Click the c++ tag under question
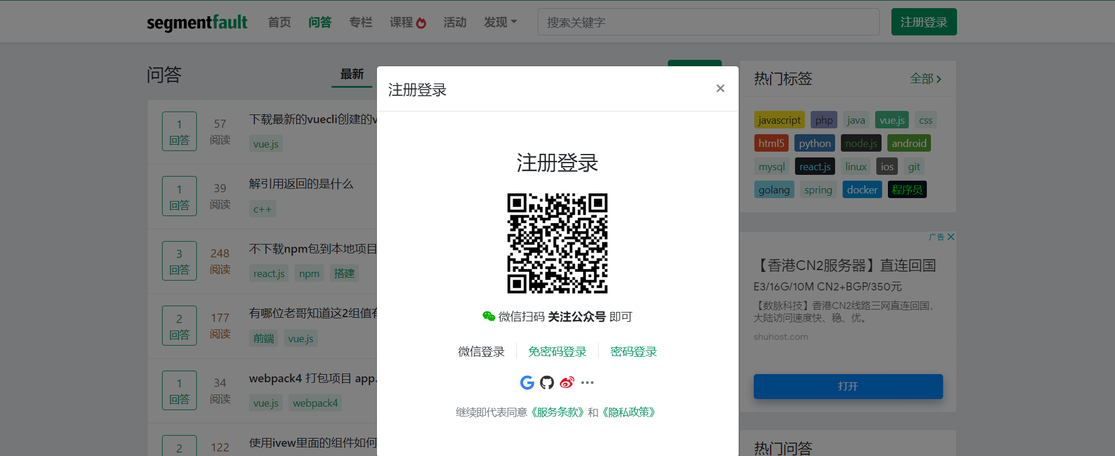The height and width of the screenshot is (456, 1115). click(262, 209)
